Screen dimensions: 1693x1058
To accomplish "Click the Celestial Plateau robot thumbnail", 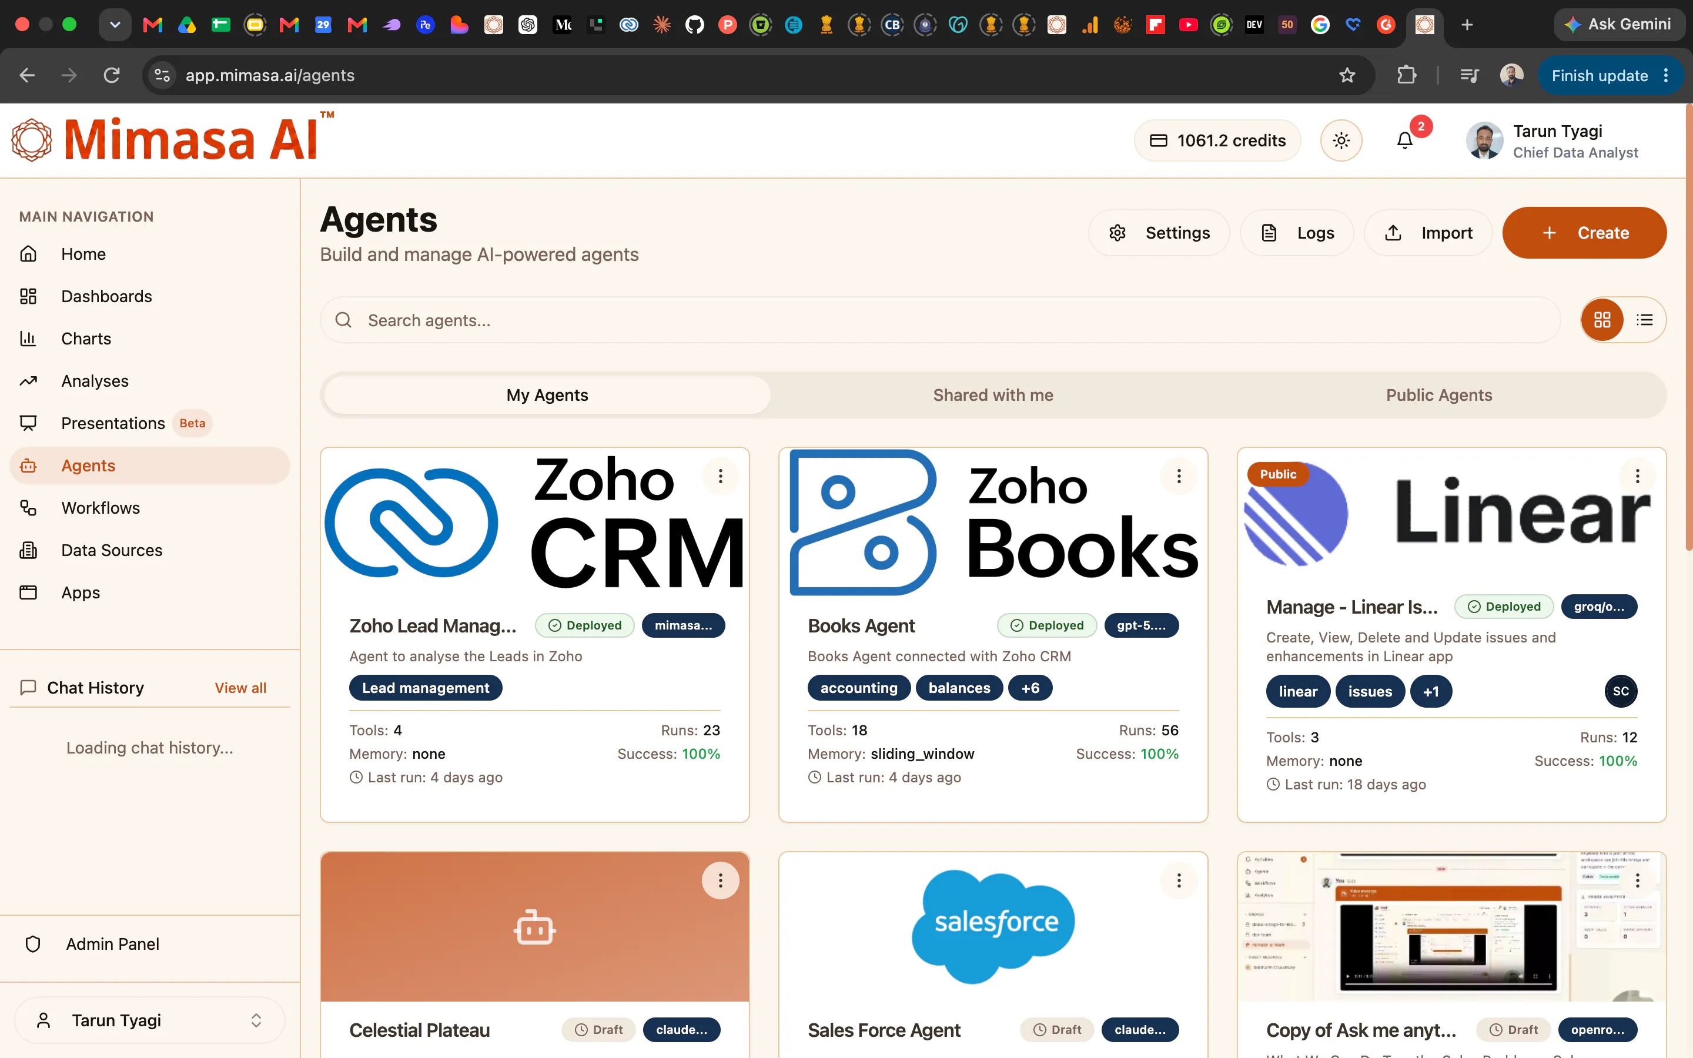I will coord(534,926).
